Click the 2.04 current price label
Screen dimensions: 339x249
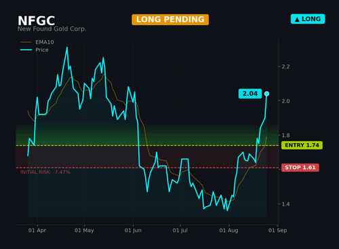pyautogui.click(x=250, y=94)
